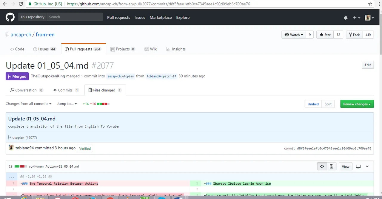The height and width of the screenshot is (199, 382).
Task: Open the Wiki tab
Action: coord(151,49)
